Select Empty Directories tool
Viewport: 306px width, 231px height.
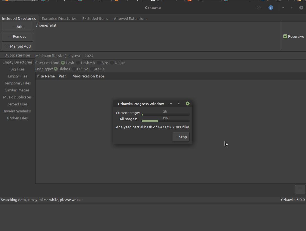(18, 62)
